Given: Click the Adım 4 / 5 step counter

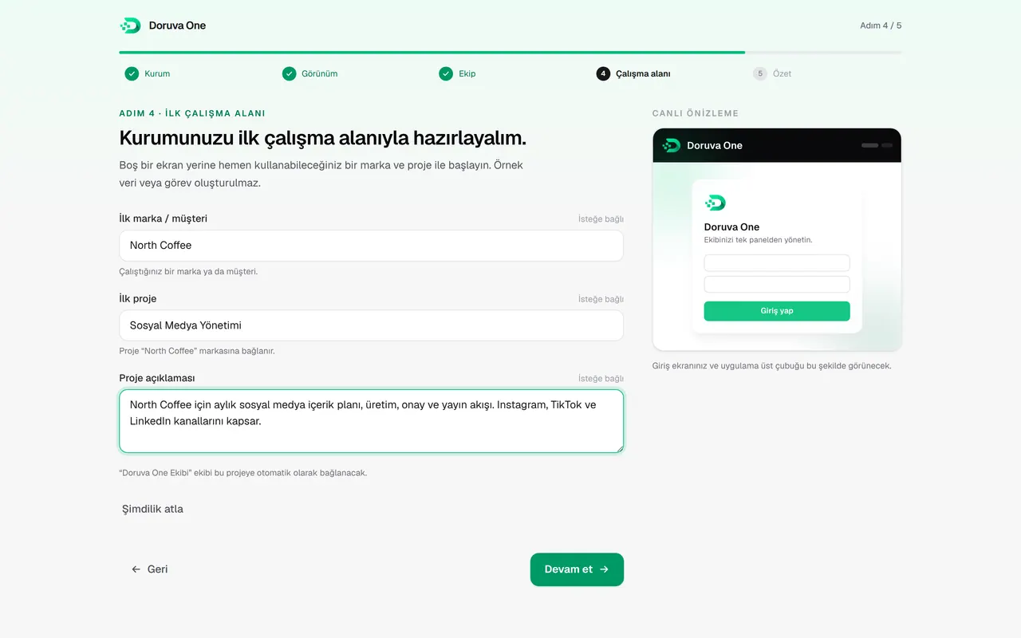Looking at the screenshot, I should tap(881, 26).
